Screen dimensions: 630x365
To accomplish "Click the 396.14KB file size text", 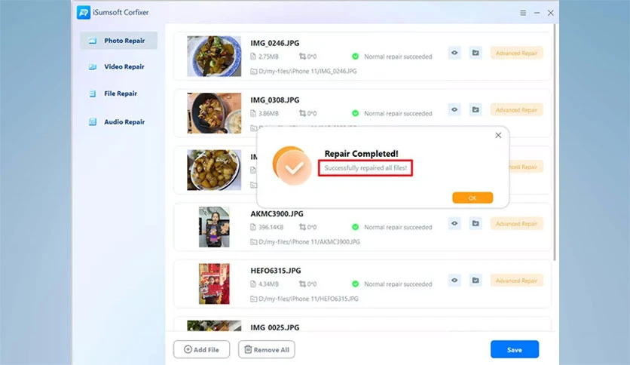I will tap(271, 227).
